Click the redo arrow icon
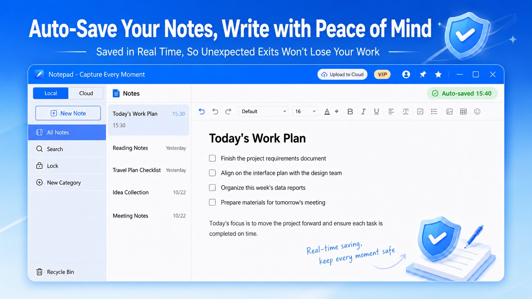This screenshot has width=532, height=299. point(228,112)
